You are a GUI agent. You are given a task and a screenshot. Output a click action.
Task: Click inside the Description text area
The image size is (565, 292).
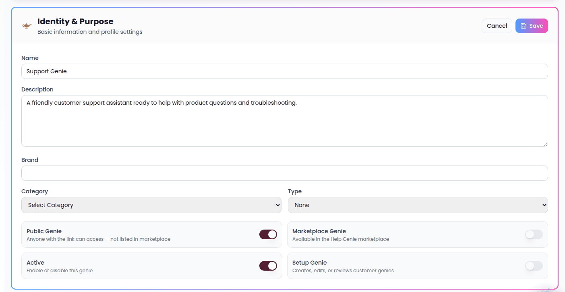coord(284,121)
